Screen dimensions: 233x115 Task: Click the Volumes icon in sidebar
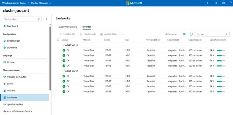(4, 91)
